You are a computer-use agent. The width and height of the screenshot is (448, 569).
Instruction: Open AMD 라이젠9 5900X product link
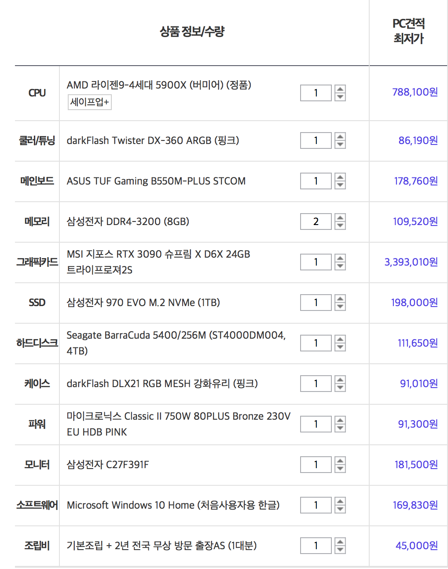click(159, 85)
